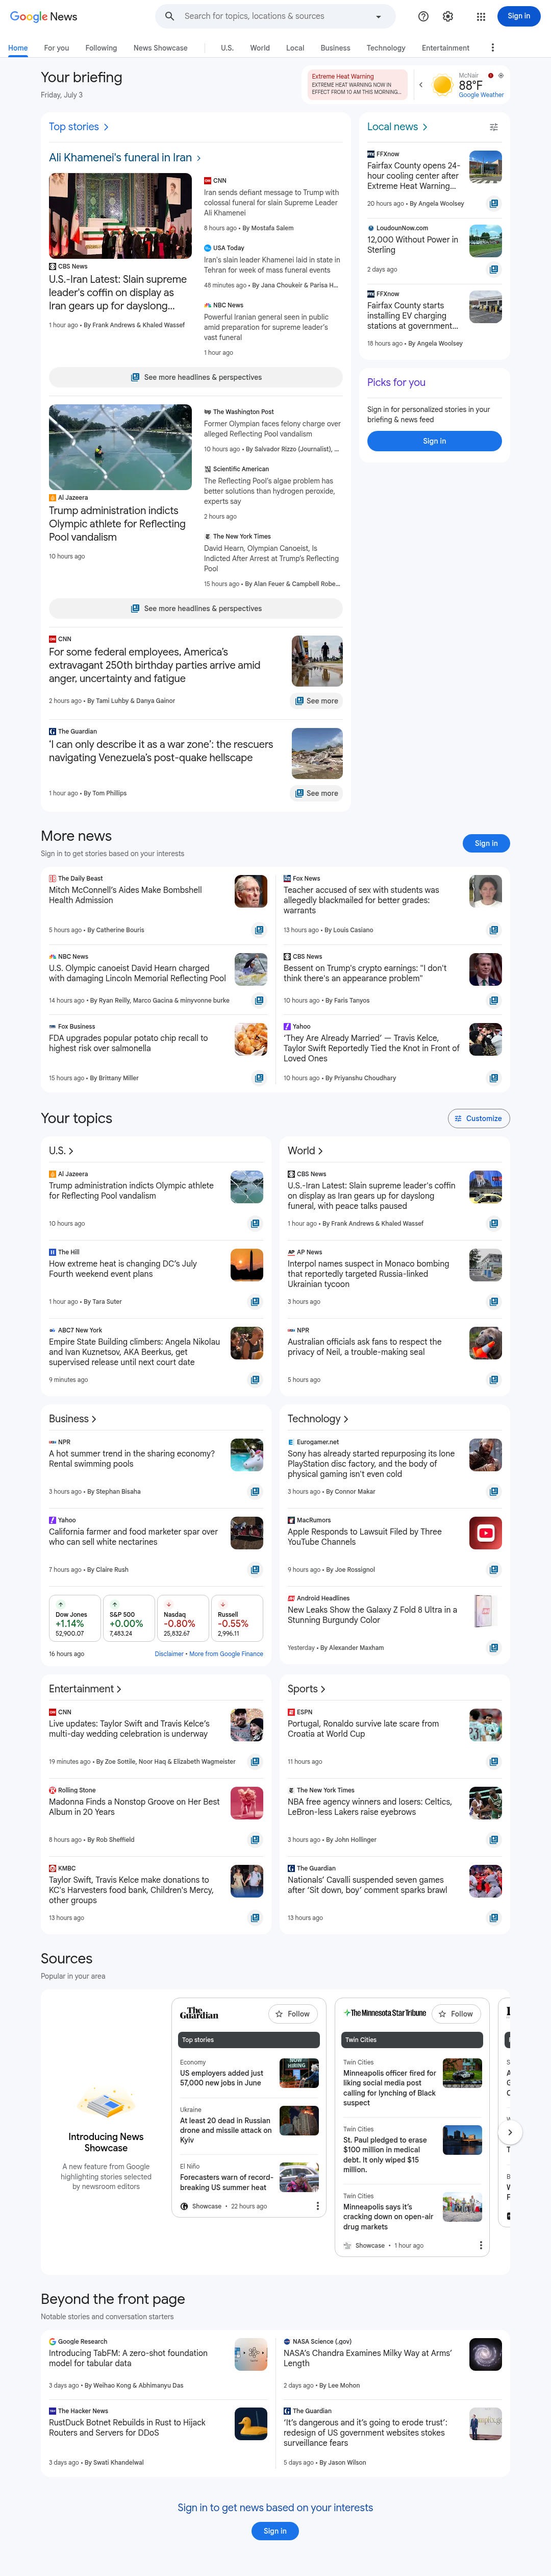Open the Disclaimer link under stock tickers
551x2576 pixels.
coord(169,1654)
